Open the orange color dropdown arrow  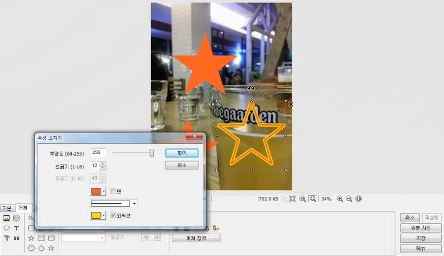103,191
